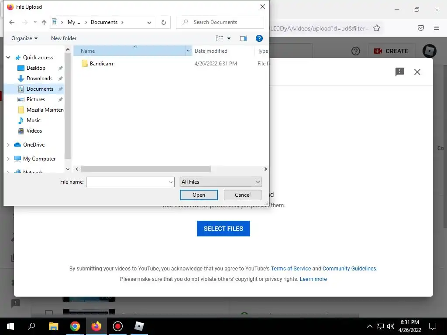This screenshot has height=335, width=447.
Task: Click the Open button
Action: tap(199, 195)
